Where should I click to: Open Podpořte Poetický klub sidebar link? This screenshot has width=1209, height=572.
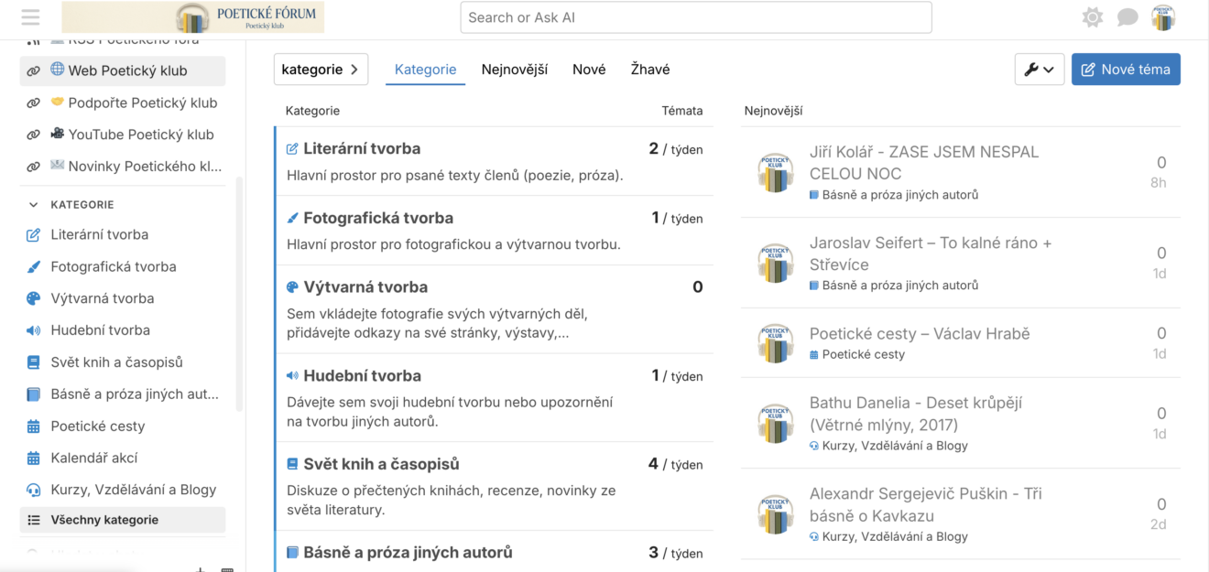(123, 103)
